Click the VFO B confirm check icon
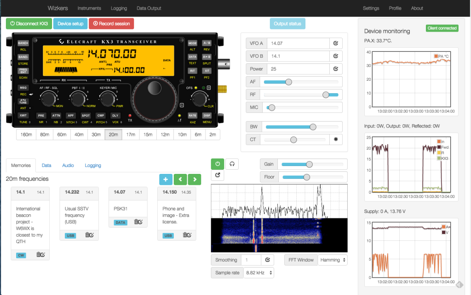 point(335,56)
